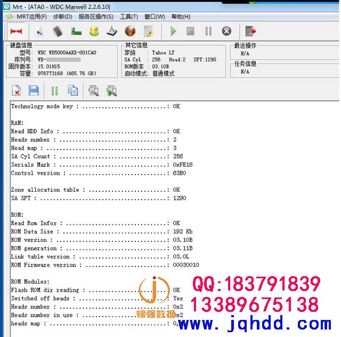The image size is (341, 337).
Task: Open the MRT应用(F) menu
Action: (x=32, y=17)
